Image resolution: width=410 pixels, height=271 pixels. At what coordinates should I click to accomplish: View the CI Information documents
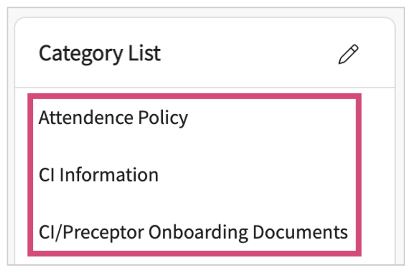tap(99, 175)
